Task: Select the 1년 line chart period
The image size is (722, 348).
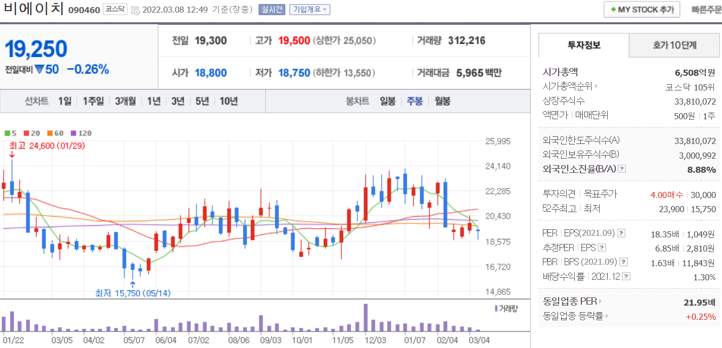Action: (153, 101)
